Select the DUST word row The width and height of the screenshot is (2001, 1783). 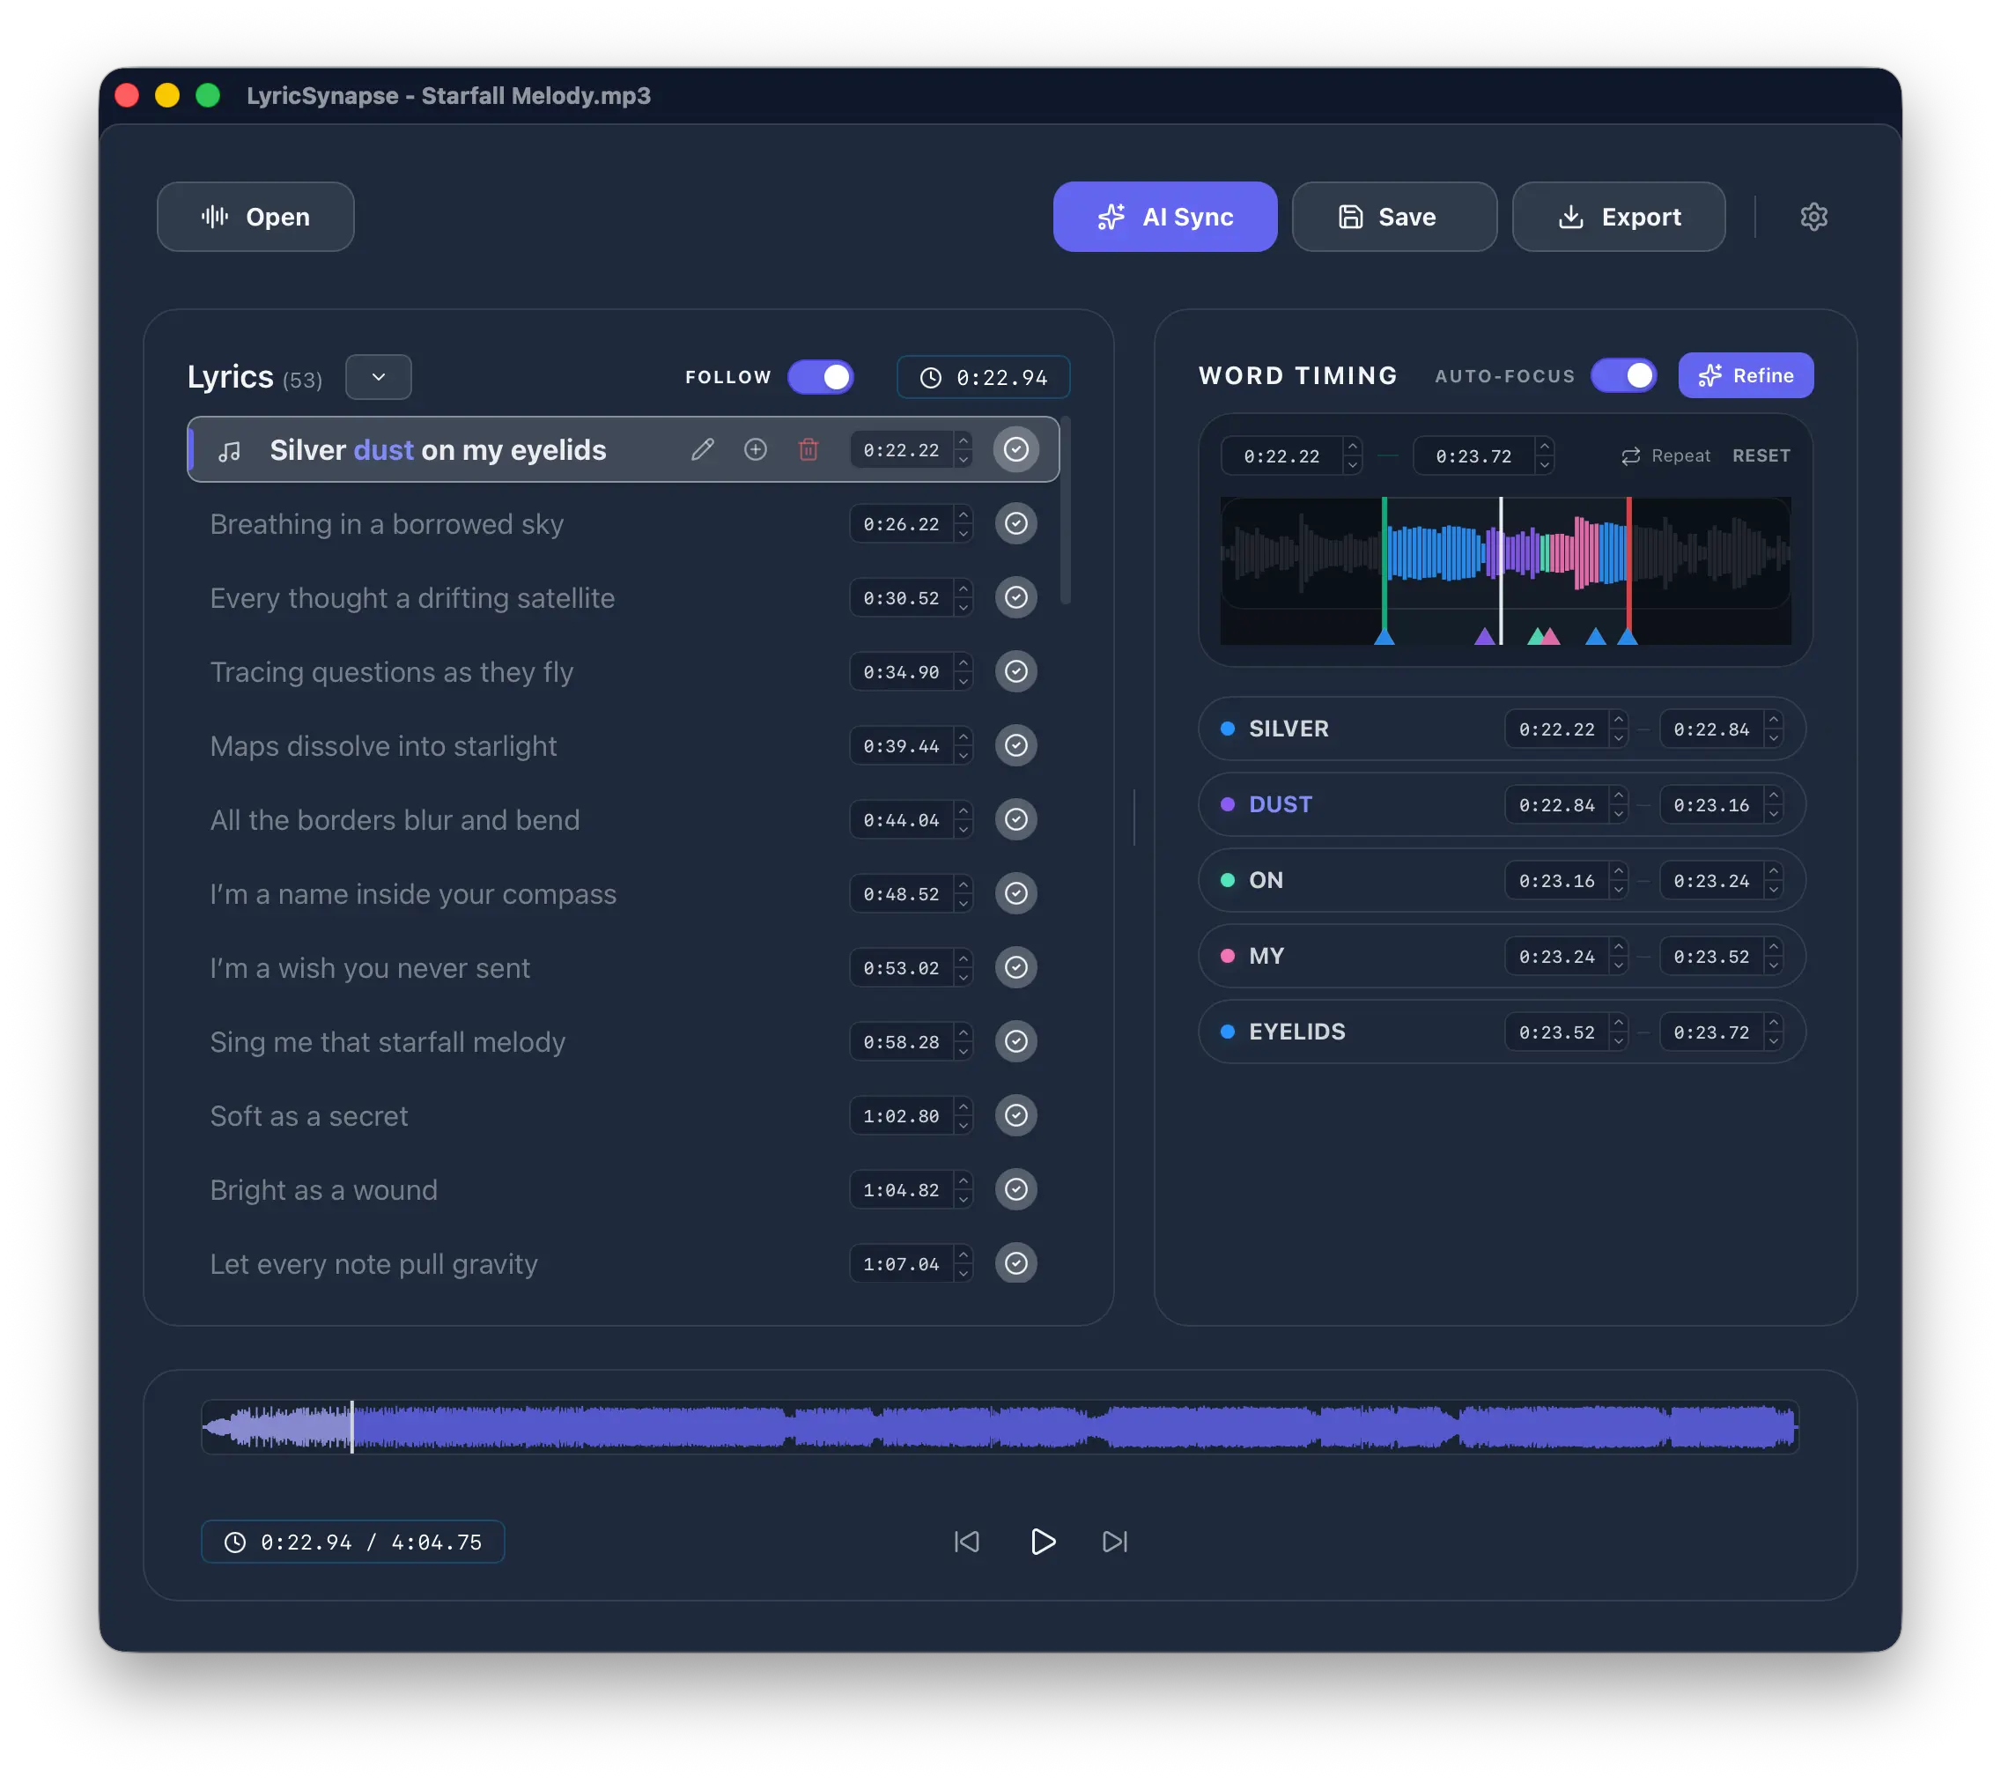click(x=1502, y=804)
